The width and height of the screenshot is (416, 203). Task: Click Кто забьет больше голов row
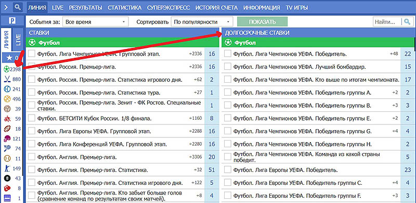[122, 196]
